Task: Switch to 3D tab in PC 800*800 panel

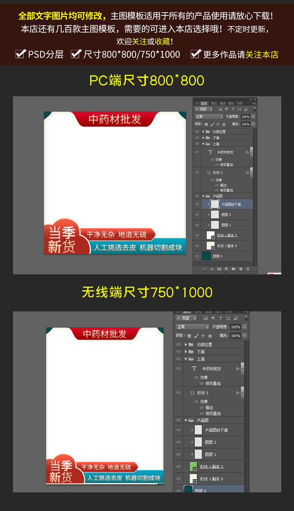Action: (x=196, y=103)
